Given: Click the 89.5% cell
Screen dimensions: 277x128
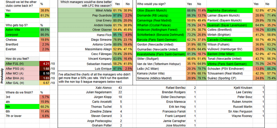Looking at the screenshot, I should 45,30.
